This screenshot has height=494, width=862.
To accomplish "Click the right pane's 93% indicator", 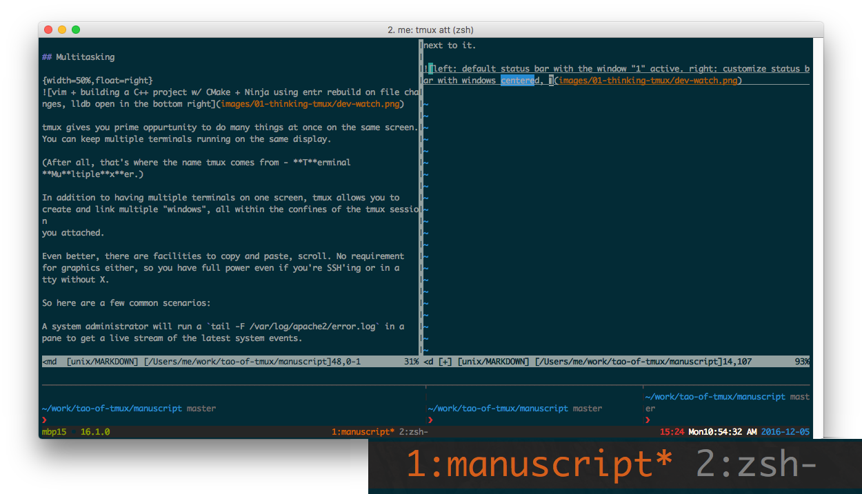I will coord(802,361).
